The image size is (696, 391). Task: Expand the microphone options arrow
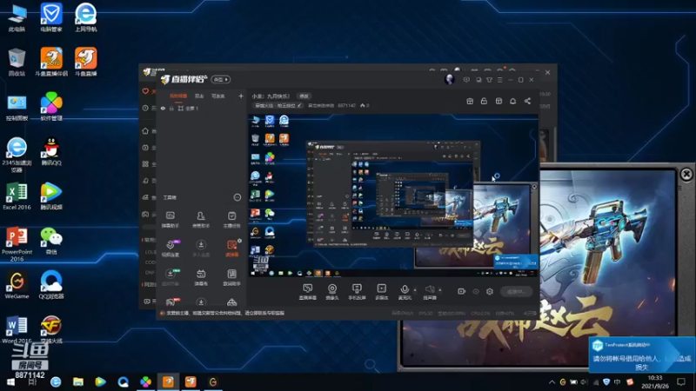pos(415,290)
